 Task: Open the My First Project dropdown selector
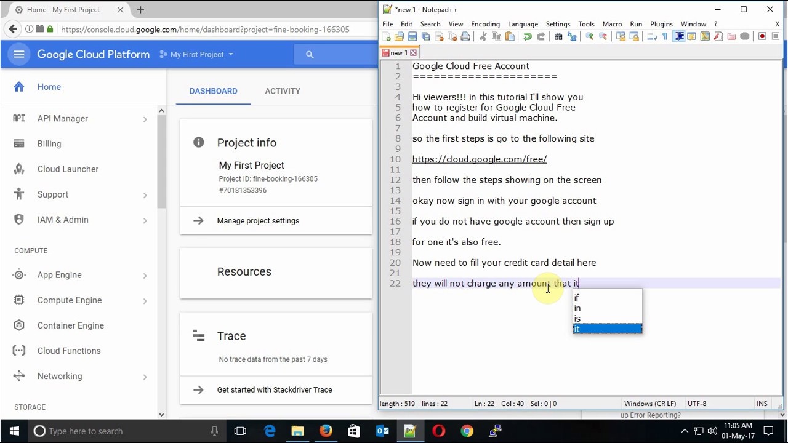tap(196, 54)
